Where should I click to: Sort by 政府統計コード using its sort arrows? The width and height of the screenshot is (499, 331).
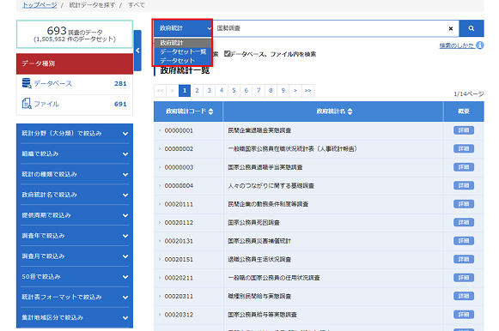[210, 111]
